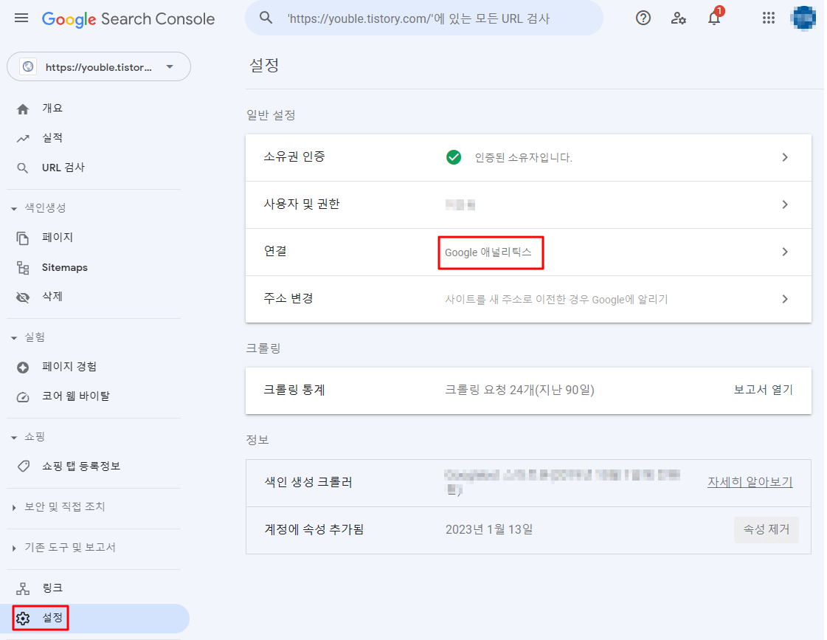Open 연결 settings via its chevron
The image size is (827, 640).
pyautogui.click(x=785, y=252)
